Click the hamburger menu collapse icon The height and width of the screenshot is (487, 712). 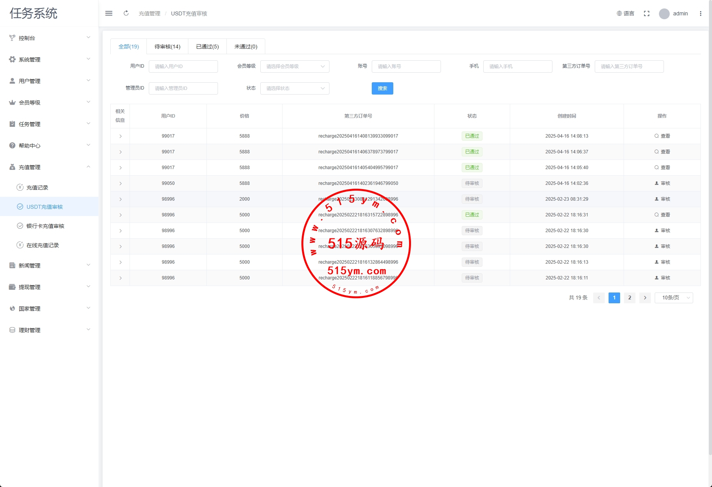[x=109, y=13]
